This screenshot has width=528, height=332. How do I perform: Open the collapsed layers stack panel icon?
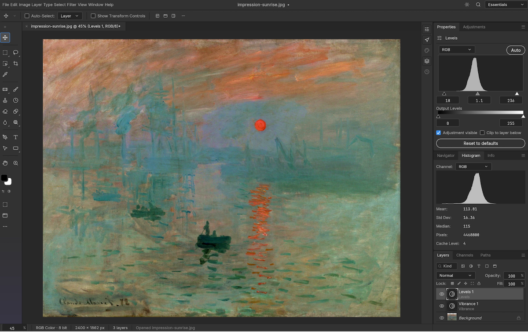pyautogui.click(x=427, y=61)
